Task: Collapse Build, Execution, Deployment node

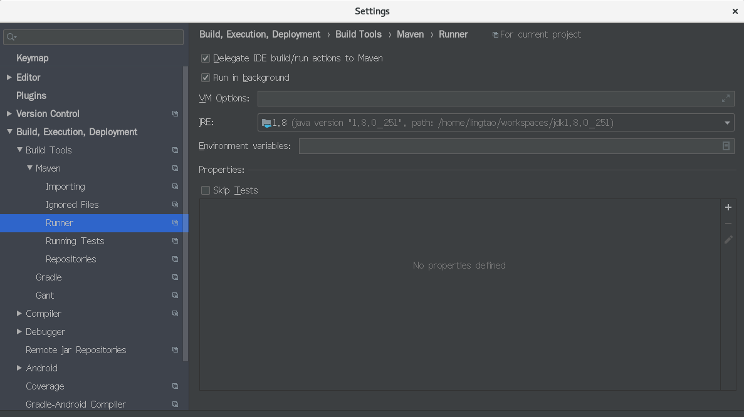Action: 9,131
